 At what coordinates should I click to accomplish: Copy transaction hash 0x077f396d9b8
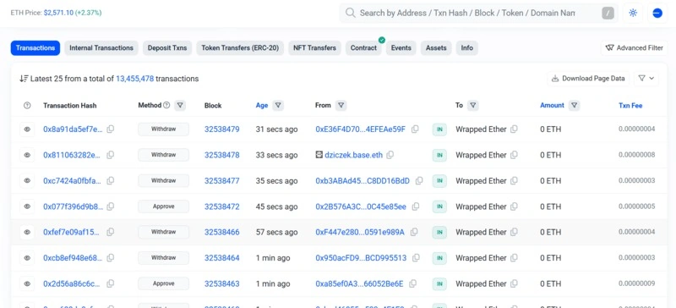[111, 206]
